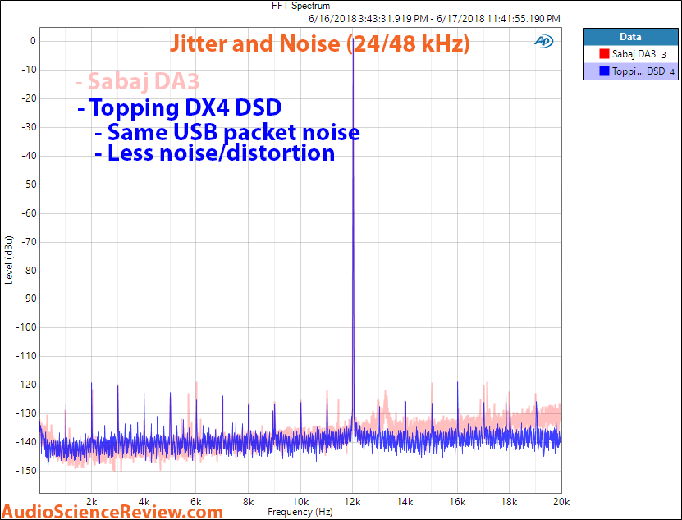This screenshot has height=520, width=682.
Task: Click the blue Topping DSD legend swatch
Action: pyautogui.click(x=604, y=71)
